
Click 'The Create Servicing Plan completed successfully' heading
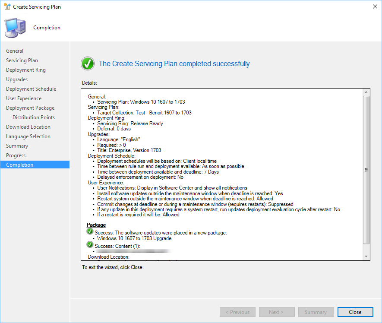click(x=174, y=63)
